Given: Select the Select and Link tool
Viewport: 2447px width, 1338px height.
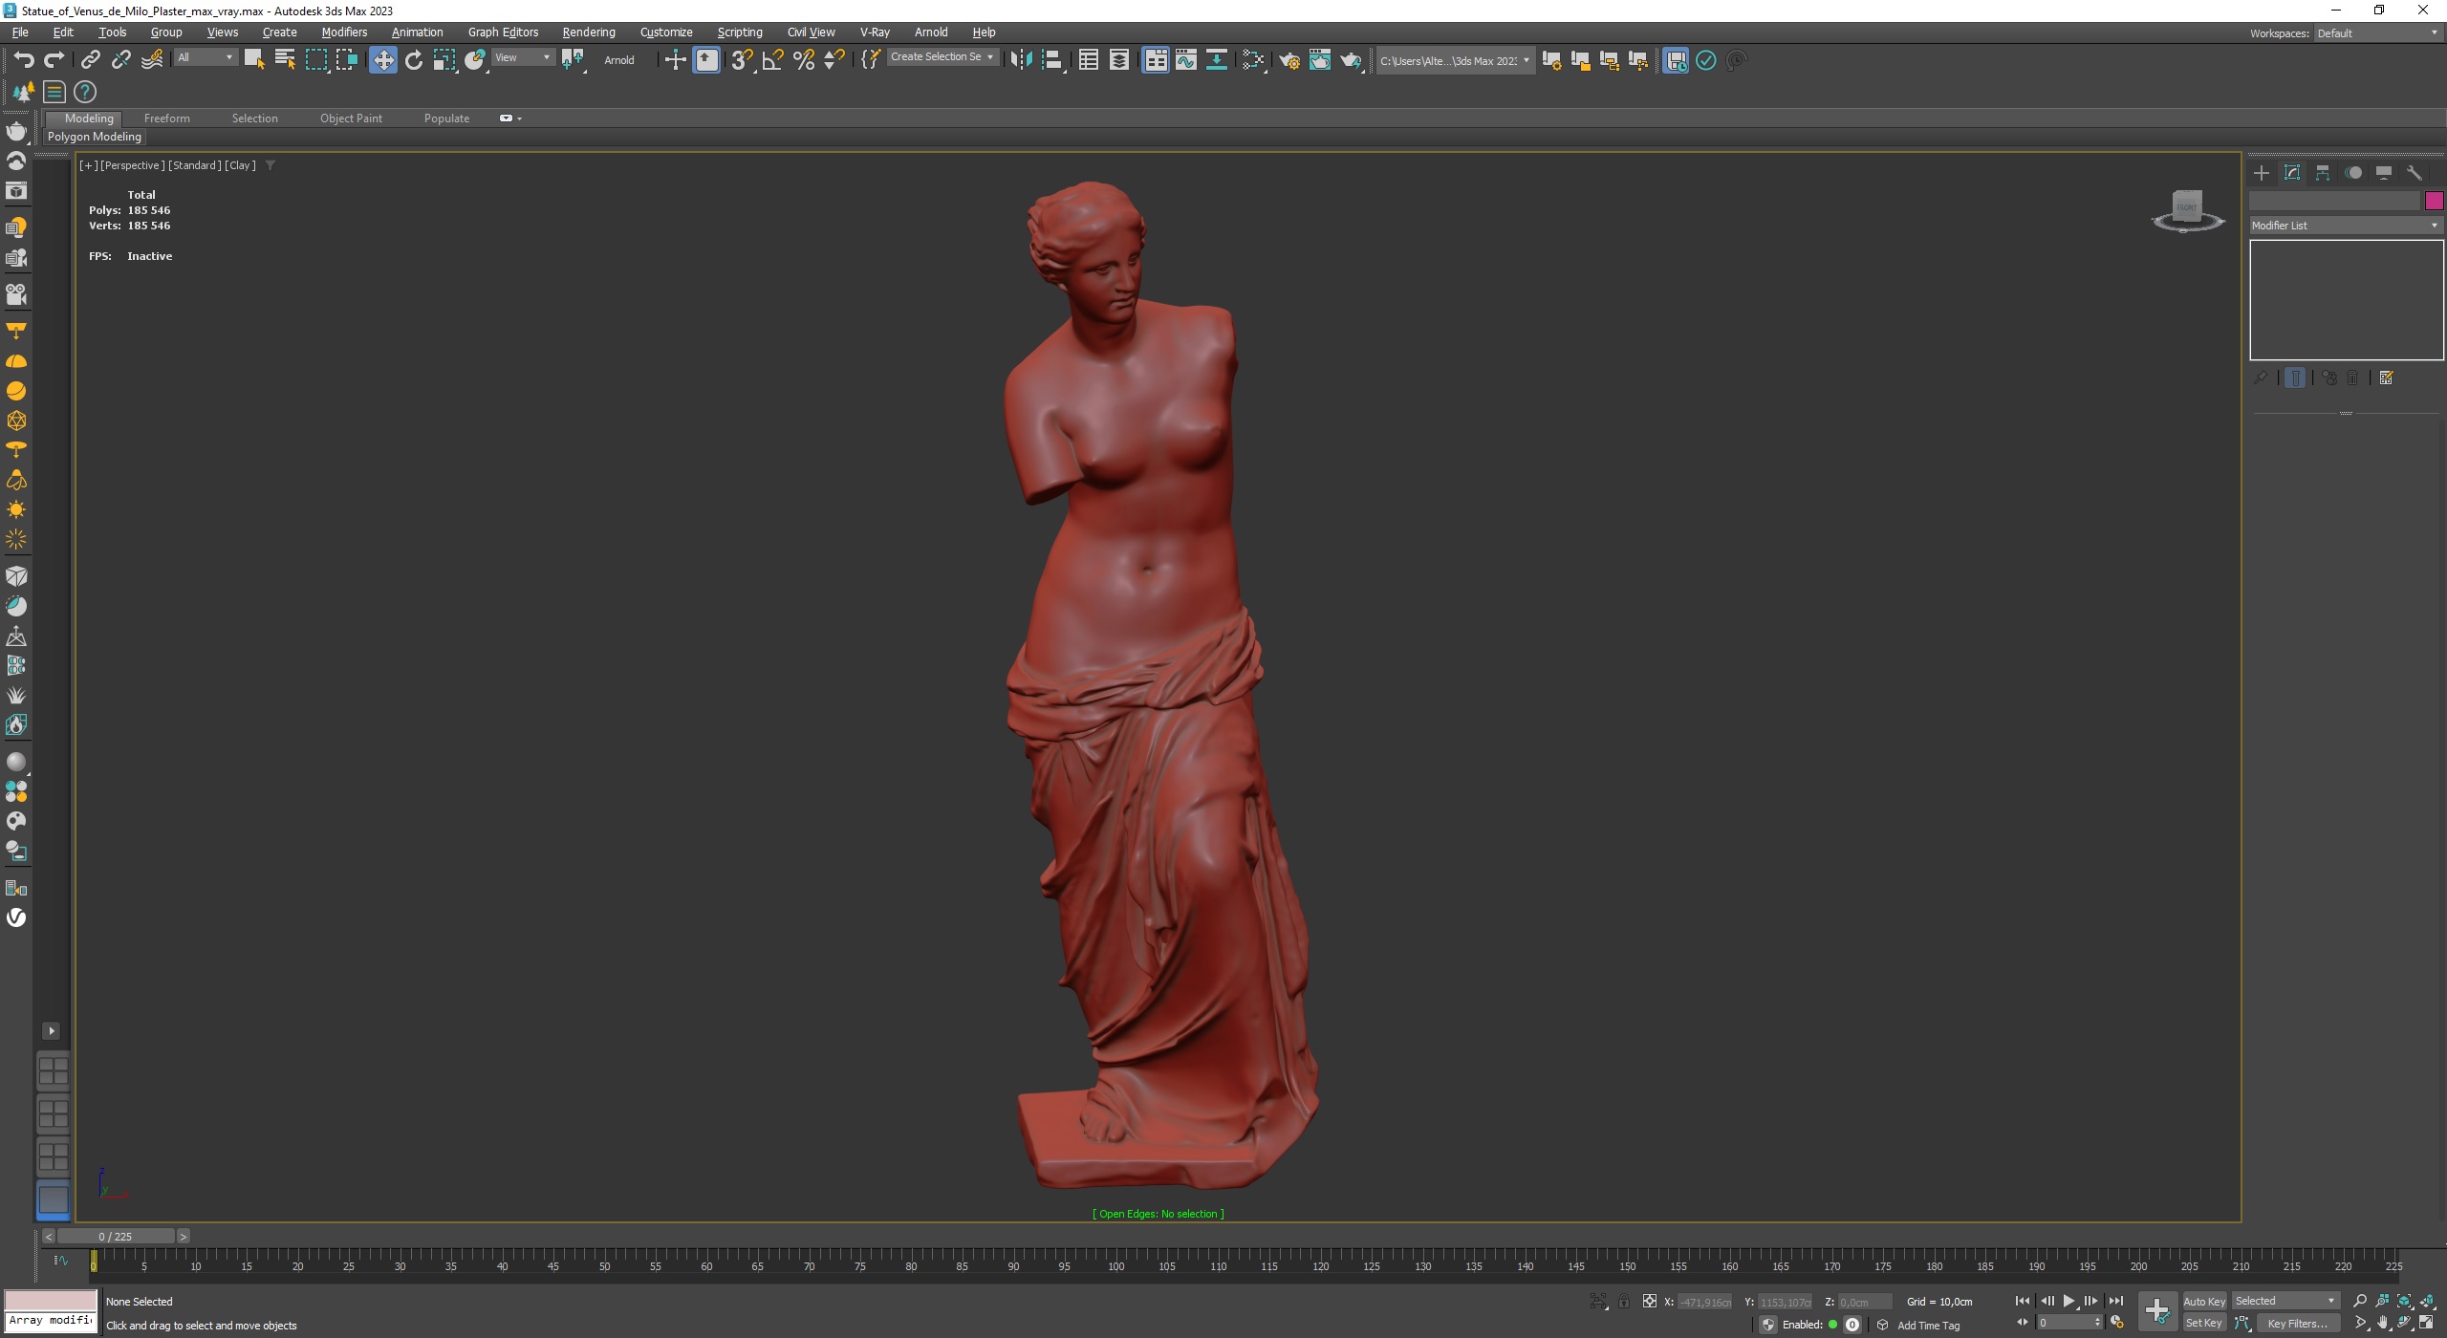Looking at the screenshot, I should pyautogui.click(x=90, y=60).
